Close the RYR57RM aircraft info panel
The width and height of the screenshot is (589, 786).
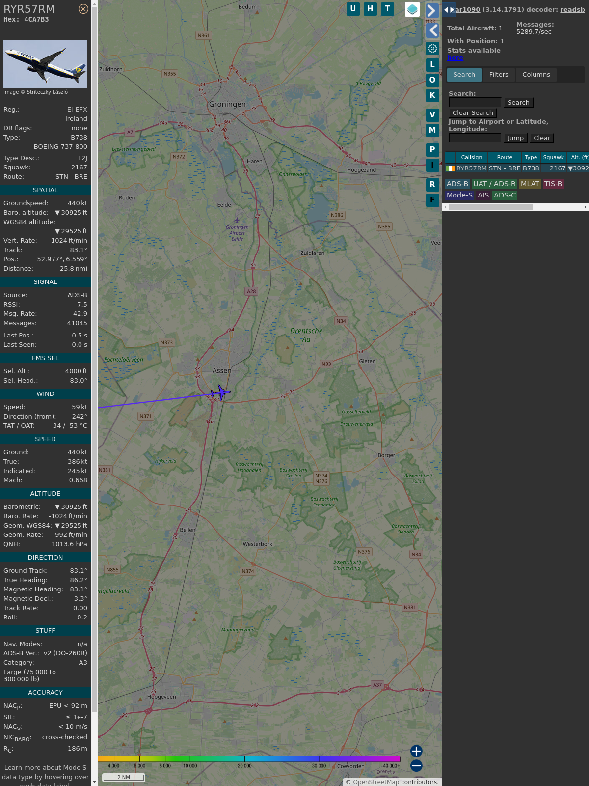(83, 9)
